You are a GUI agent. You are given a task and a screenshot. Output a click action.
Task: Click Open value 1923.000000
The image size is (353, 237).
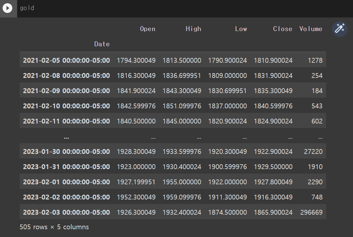click(x=136, y=167)
